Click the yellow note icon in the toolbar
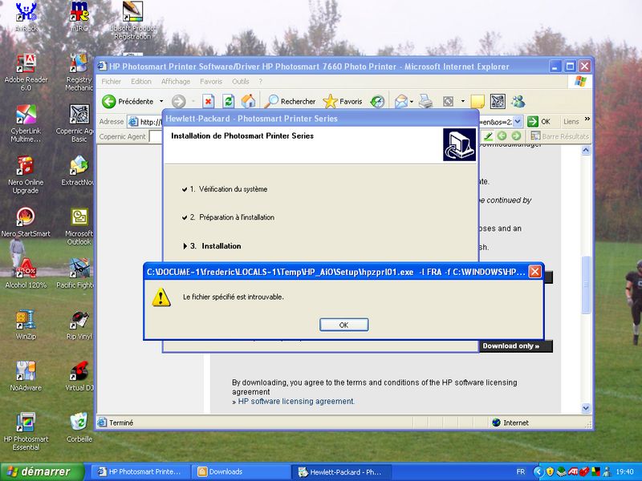This screenshot has width=642, height=481. tap(477, 102)
